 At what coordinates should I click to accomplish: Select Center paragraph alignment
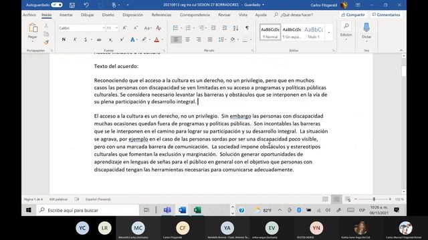[x=187, y=40]
